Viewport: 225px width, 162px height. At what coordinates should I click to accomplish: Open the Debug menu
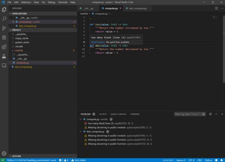click(51, 2)
